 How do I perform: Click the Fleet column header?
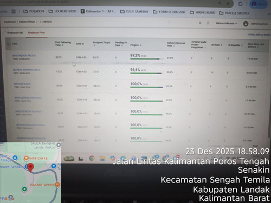click(x=15, y=44)
